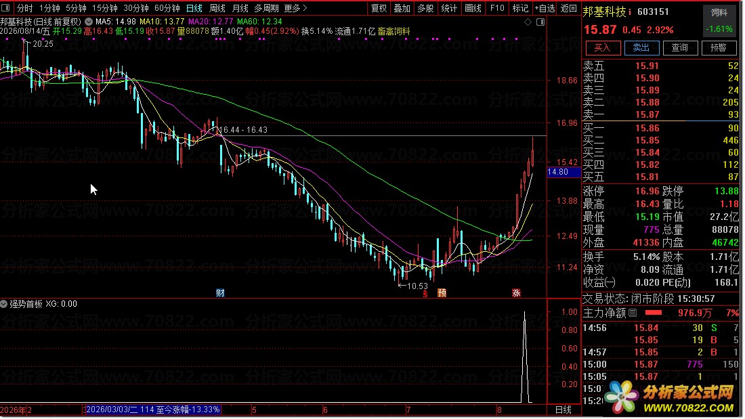This screenshot has width=745, height=419.
Task: Click the diamond icon above chart
Action: pyautogui.click(x=528, y=22)
